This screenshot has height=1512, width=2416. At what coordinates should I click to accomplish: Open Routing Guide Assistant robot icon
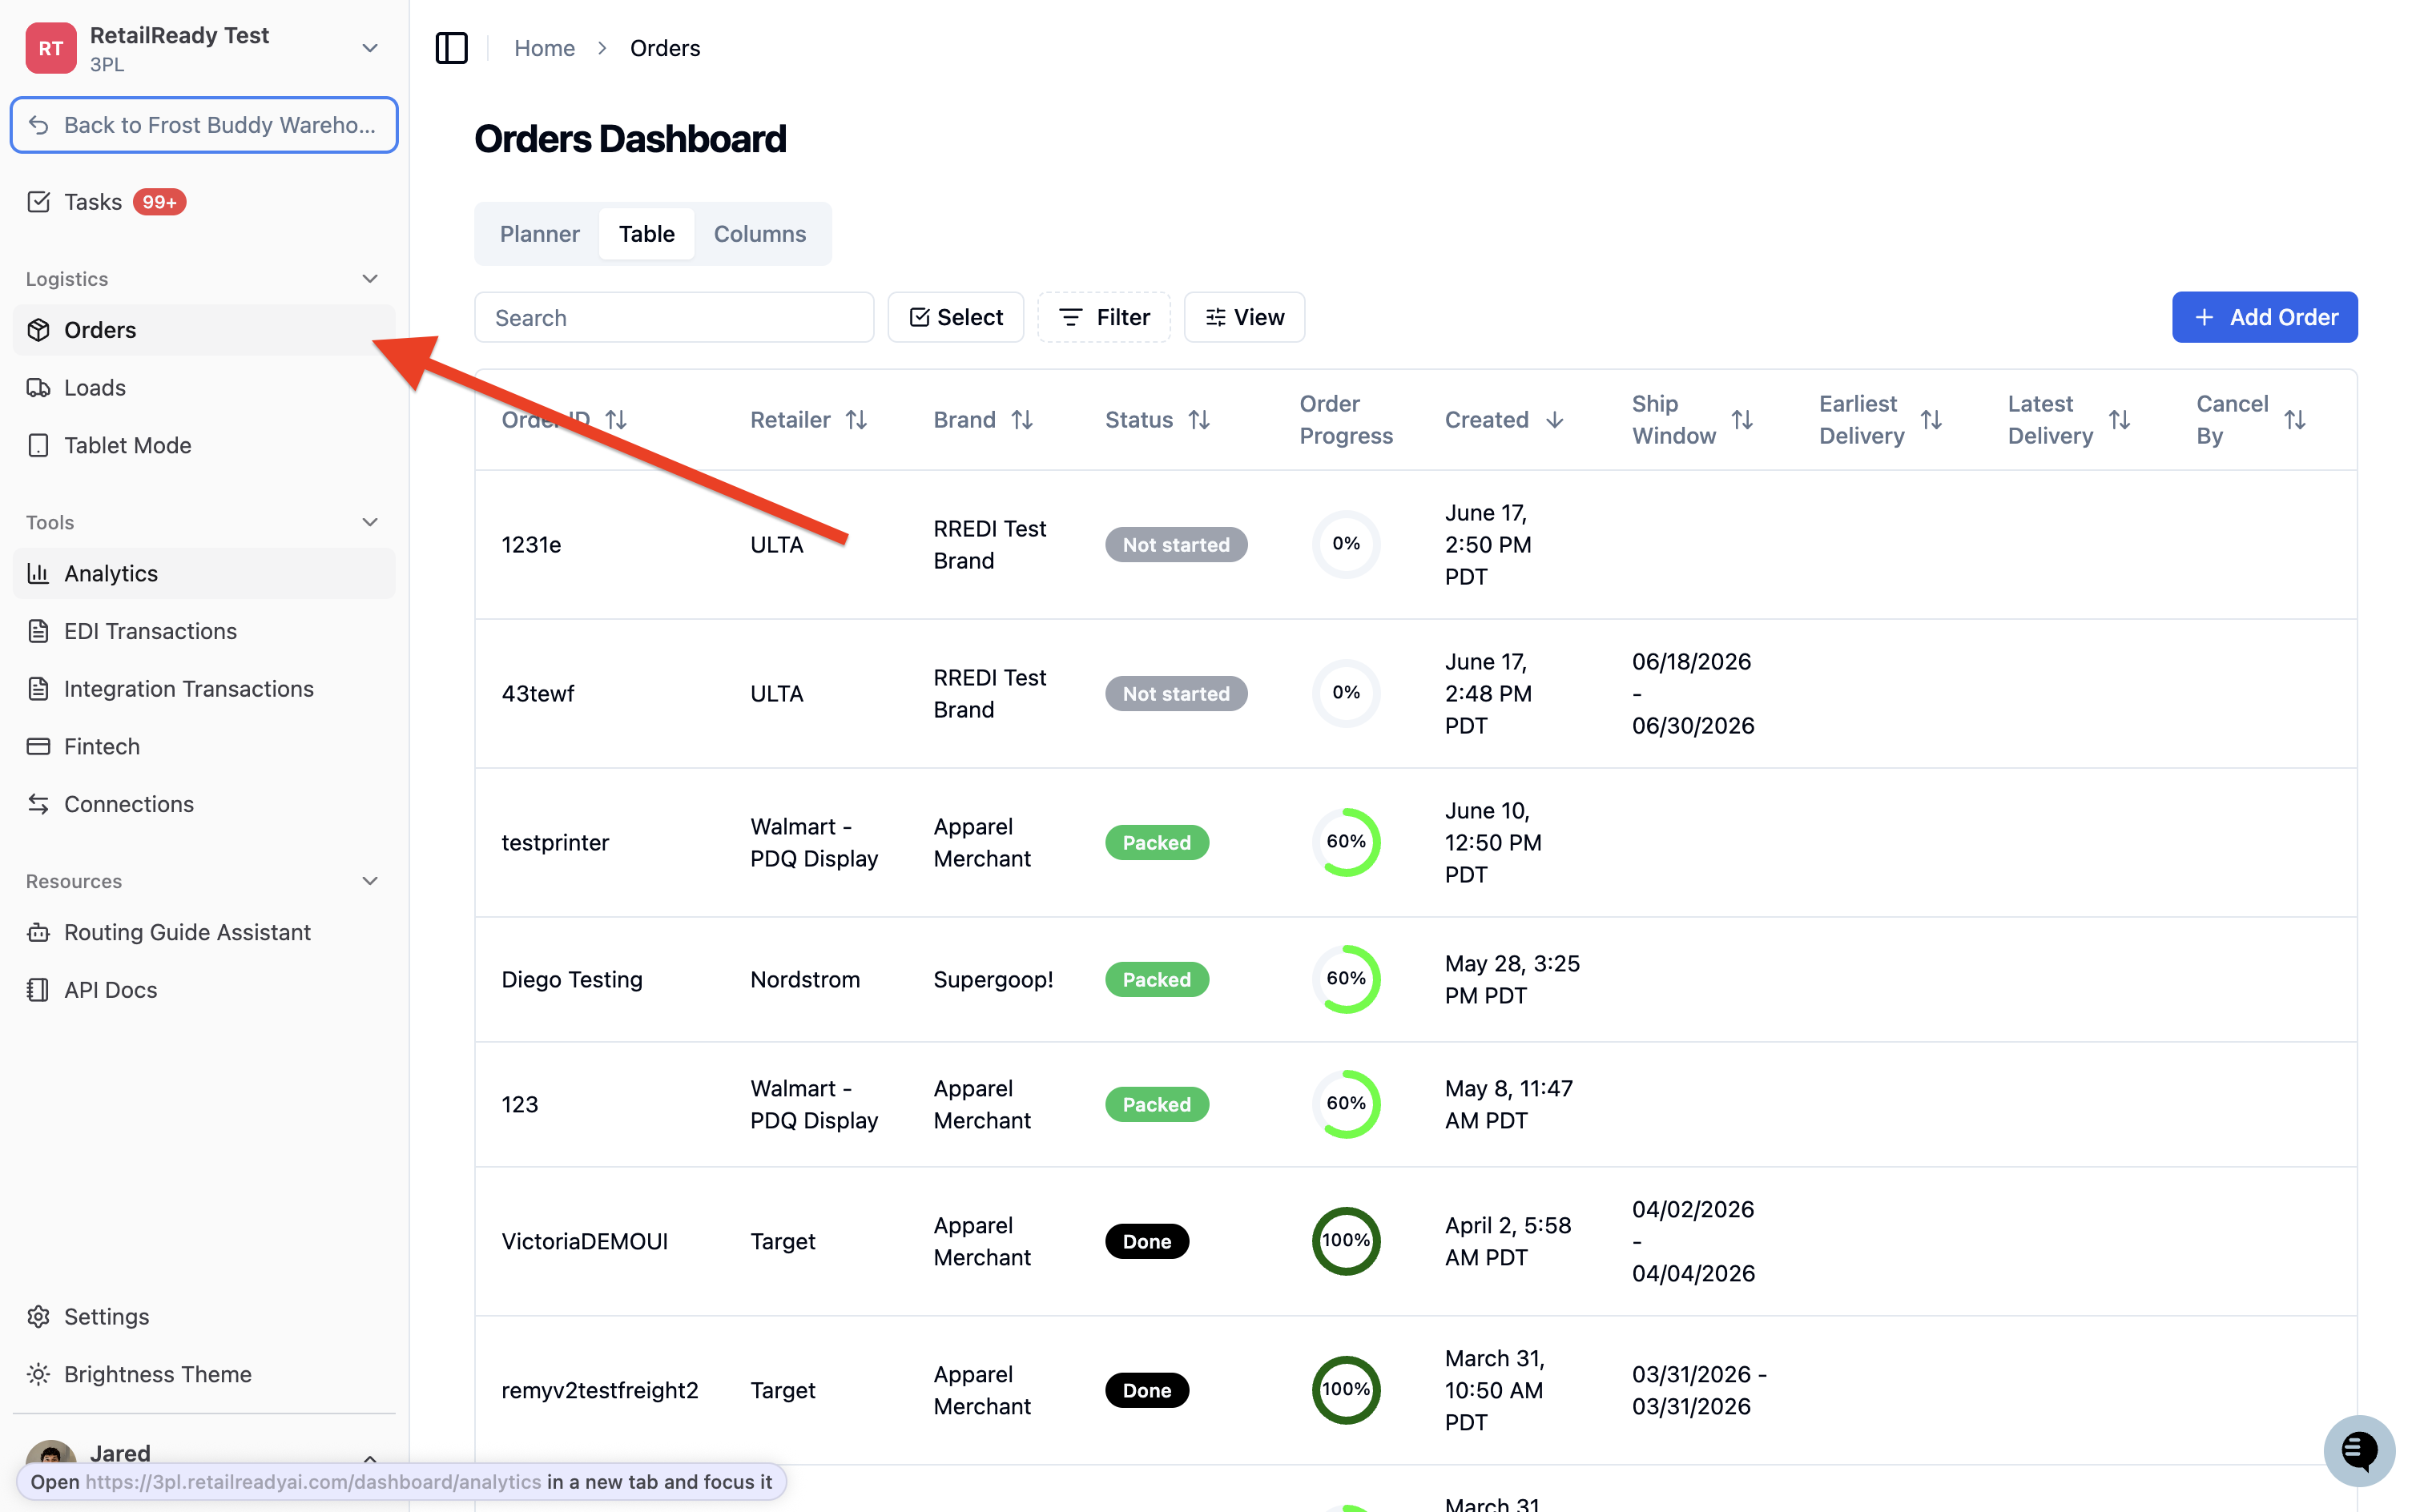point(38,932)
